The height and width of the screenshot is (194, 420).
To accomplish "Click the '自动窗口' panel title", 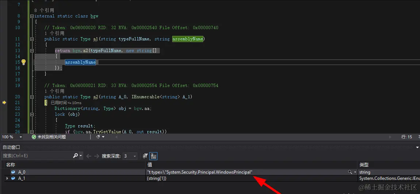I will (x=11, y=147).
